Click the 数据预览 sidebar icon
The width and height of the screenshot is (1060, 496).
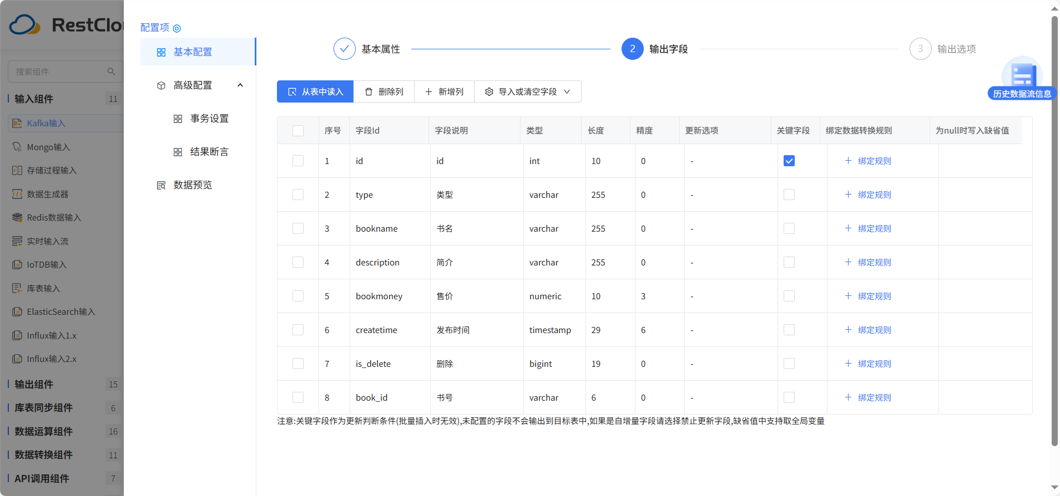[x=161, y=185]
